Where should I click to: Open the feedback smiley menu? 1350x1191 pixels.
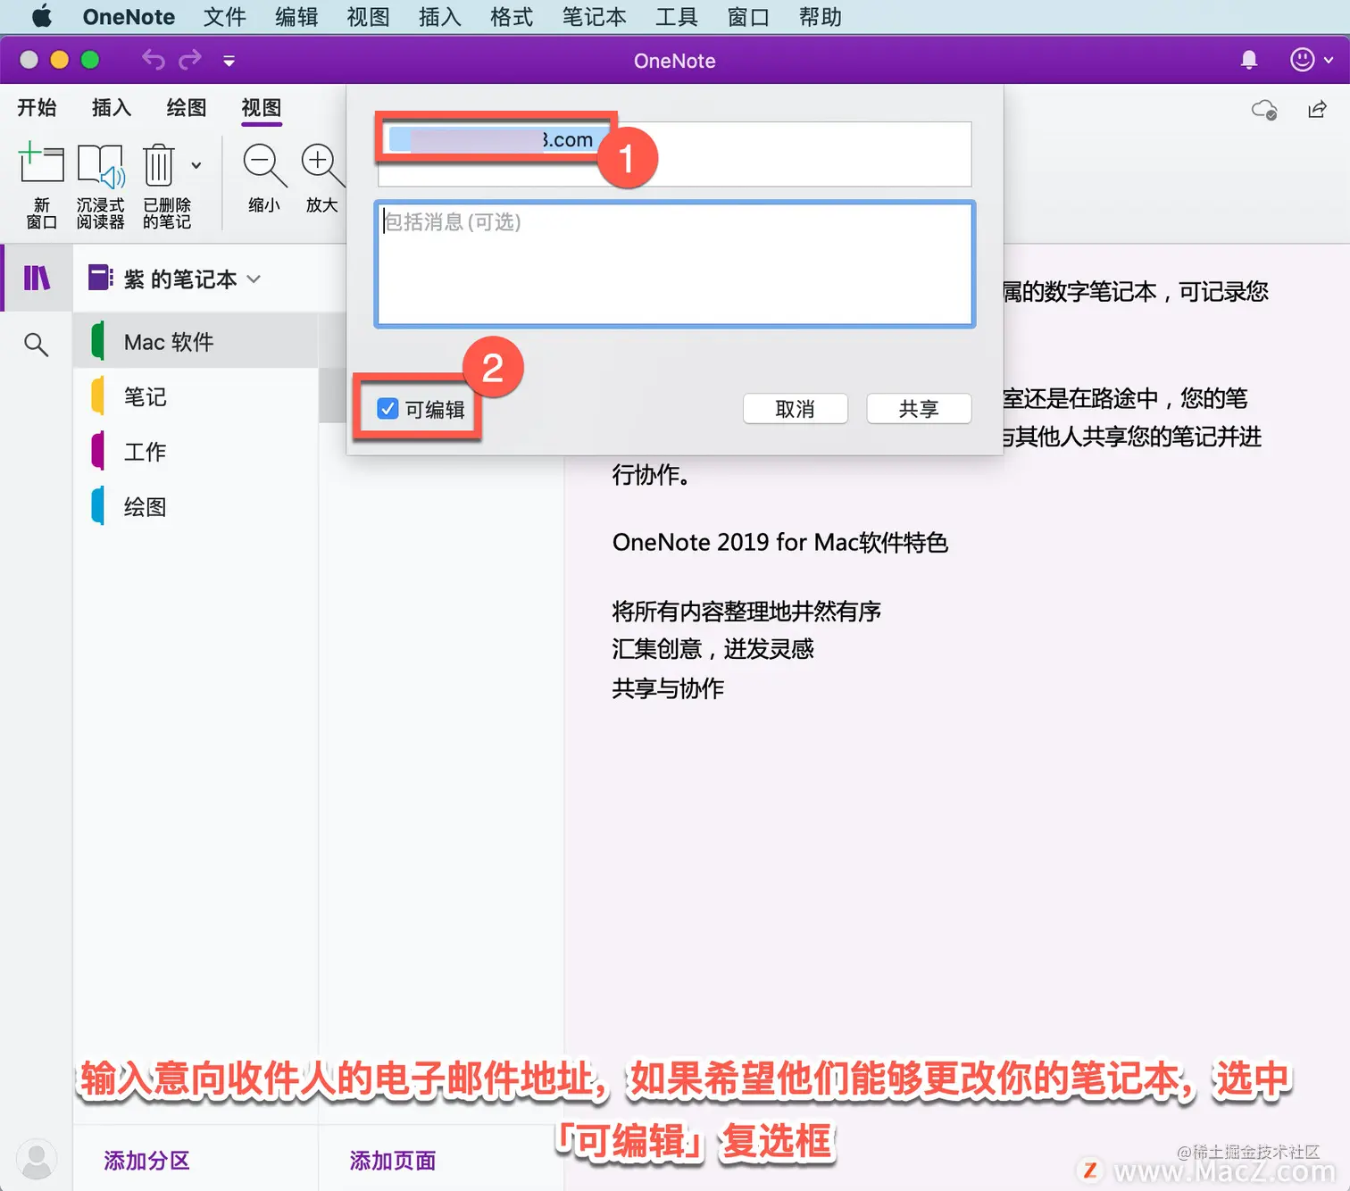point(1312,60)
